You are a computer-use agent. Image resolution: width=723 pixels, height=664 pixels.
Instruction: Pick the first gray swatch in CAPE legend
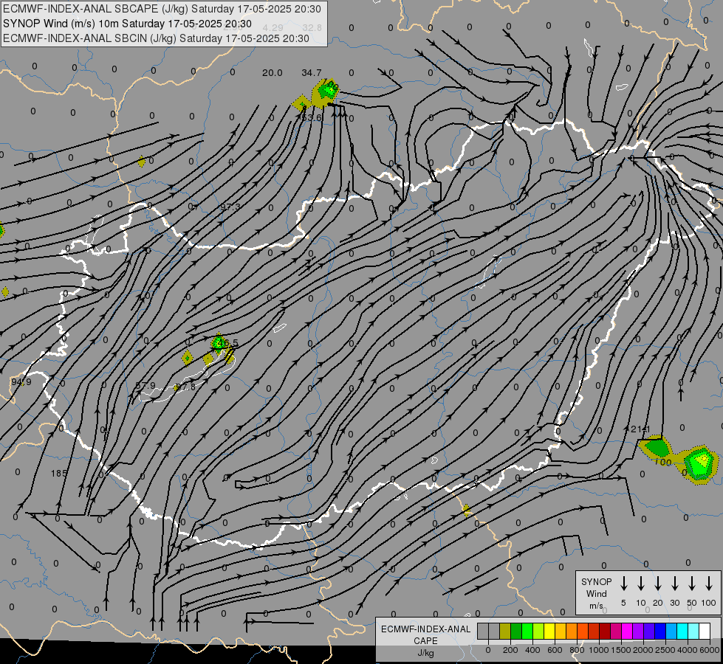click(483, 631)
